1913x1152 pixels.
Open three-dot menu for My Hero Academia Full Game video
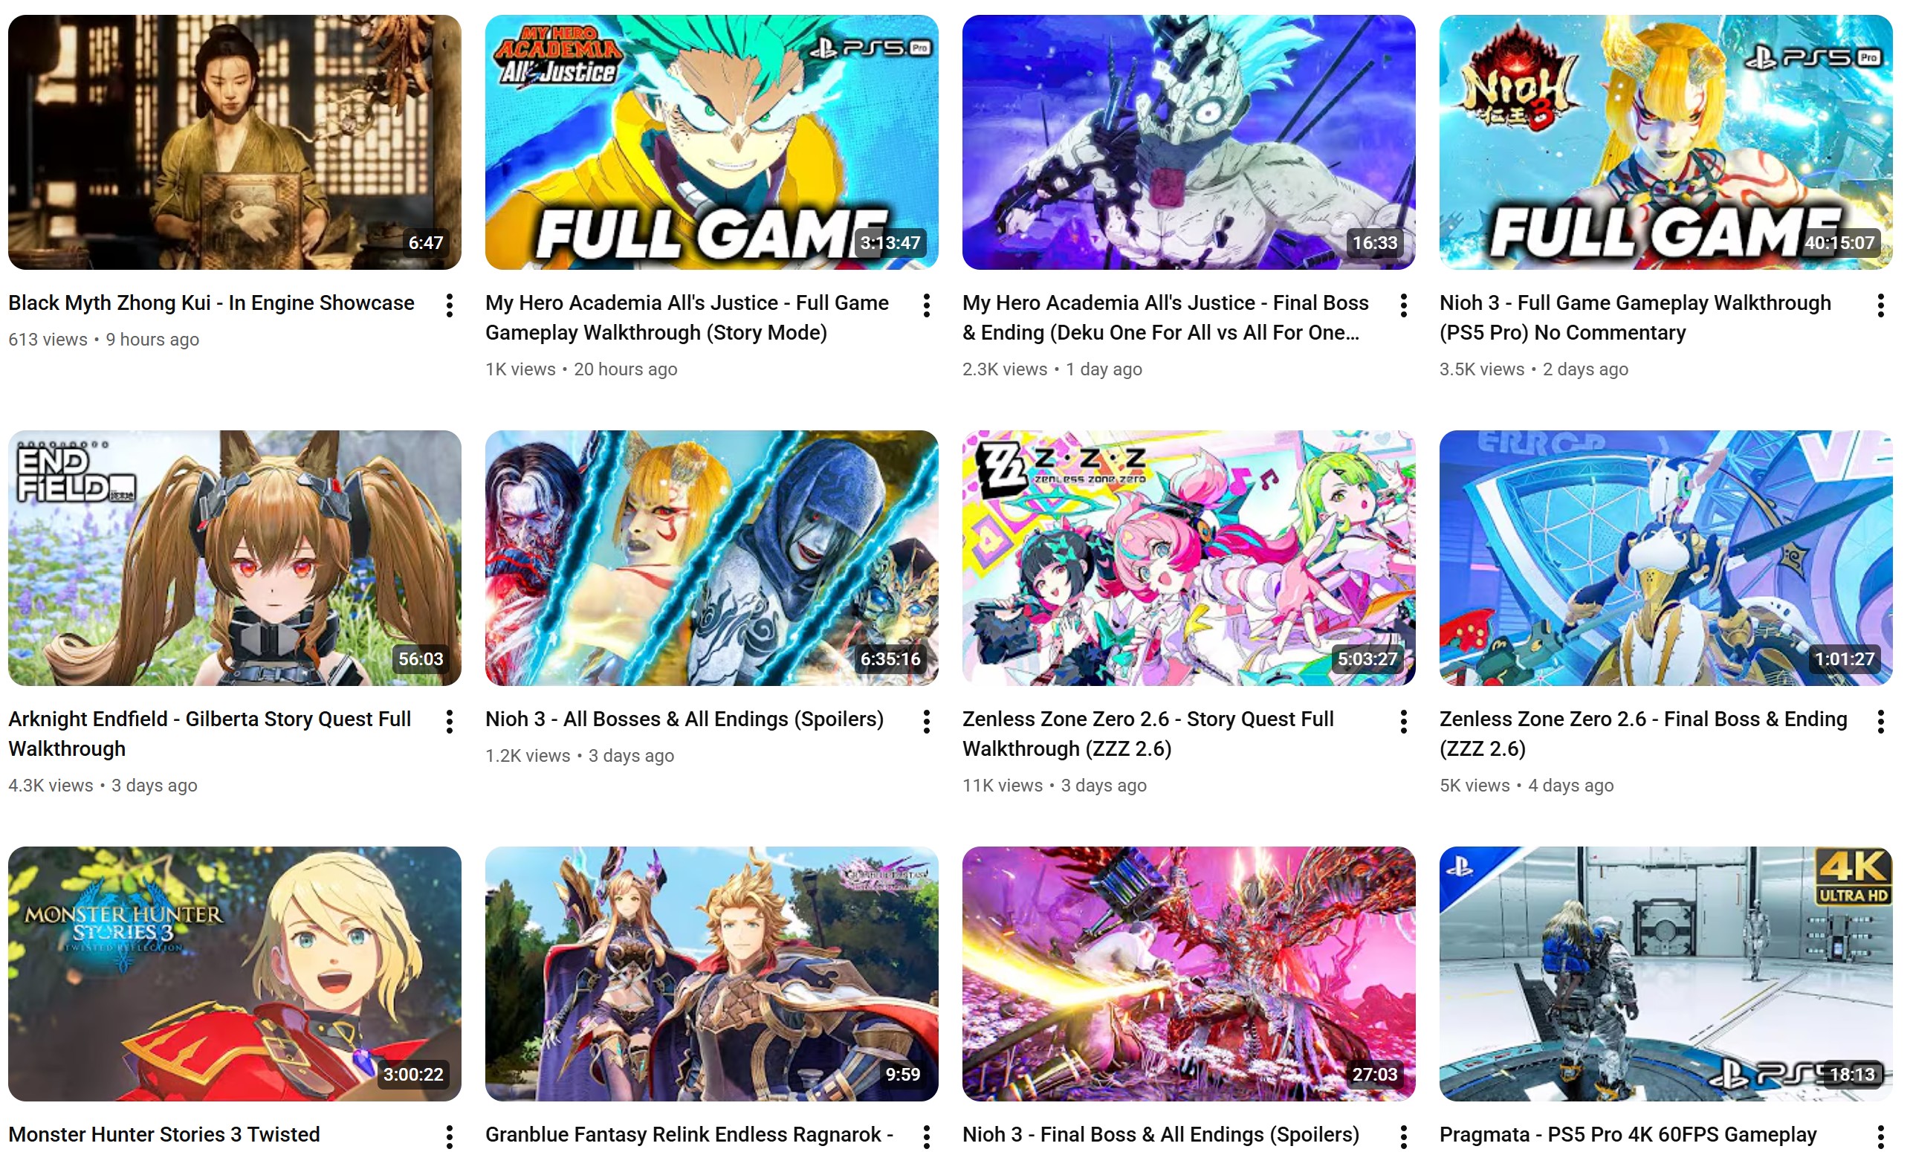[927, 306]
